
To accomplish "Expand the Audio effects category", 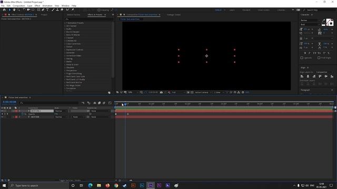I will (65, 29).
